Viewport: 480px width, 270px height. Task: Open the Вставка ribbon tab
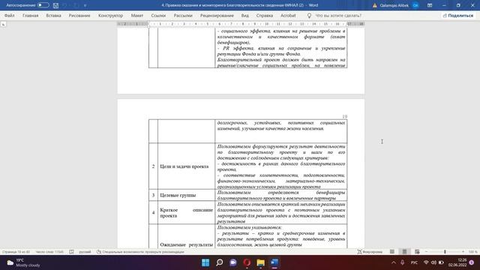pyautogui.click(x=53, y=15)
